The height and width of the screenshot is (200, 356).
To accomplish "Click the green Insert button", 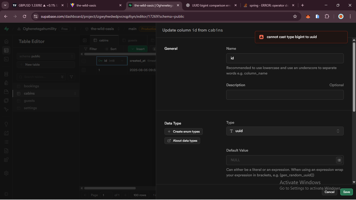I will click(x=138, y=49).
